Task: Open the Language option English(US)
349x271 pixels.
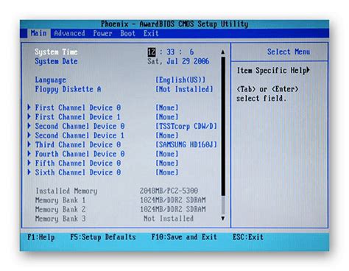Action: (x=180, y=80)
